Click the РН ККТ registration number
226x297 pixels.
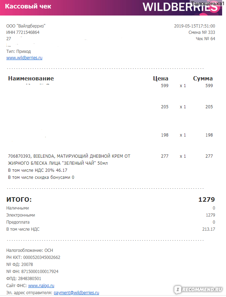[x=33, y=257]
